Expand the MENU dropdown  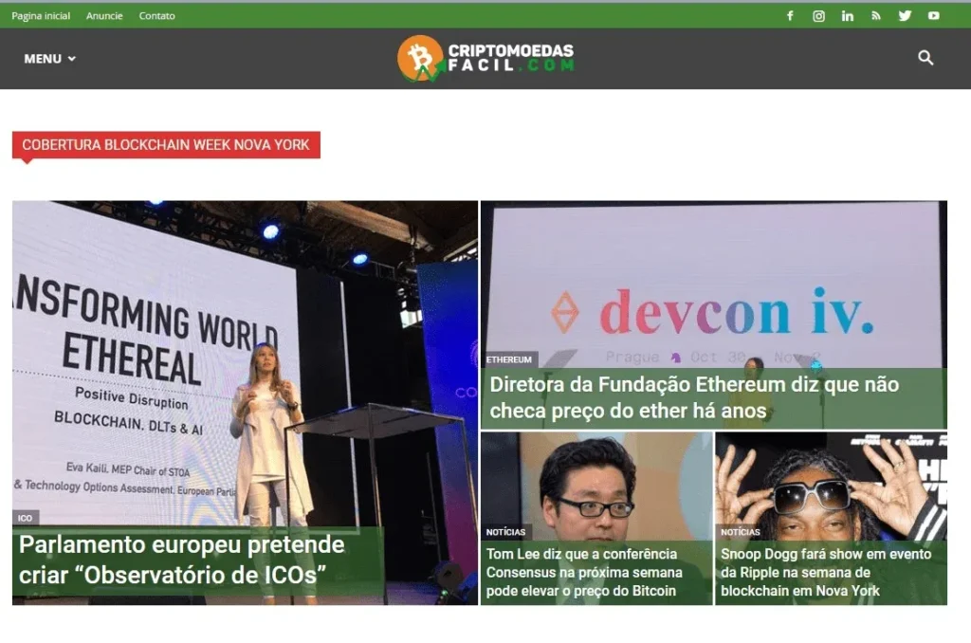pyautogui.click(x=49, y=59)
